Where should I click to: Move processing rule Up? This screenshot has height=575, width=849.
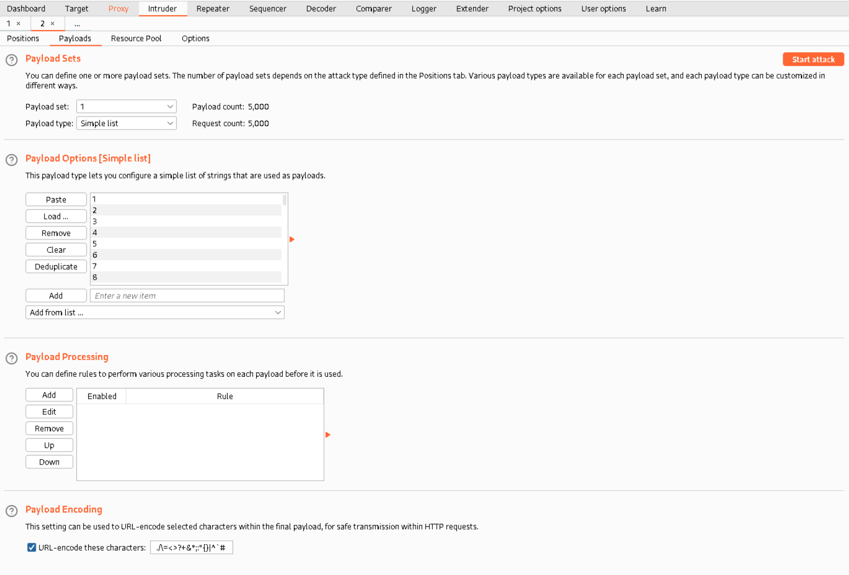(49, 445)
